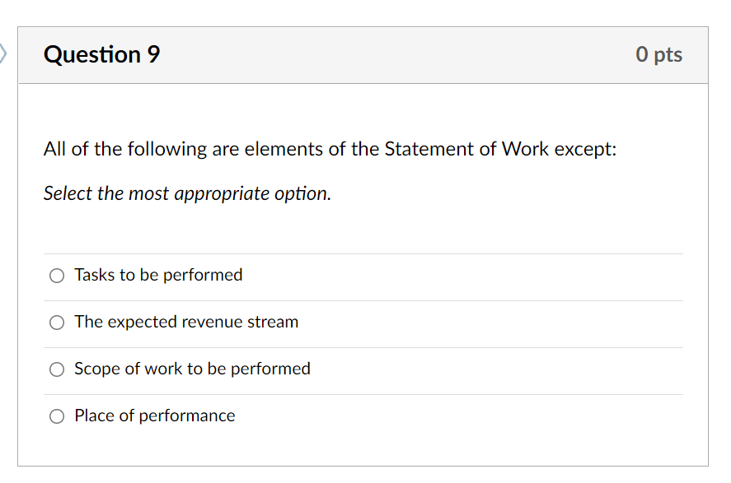This screenshot has height=483, width=731.
Task: Click the italic instruction text below the question
Action: (x=186, y=193)
